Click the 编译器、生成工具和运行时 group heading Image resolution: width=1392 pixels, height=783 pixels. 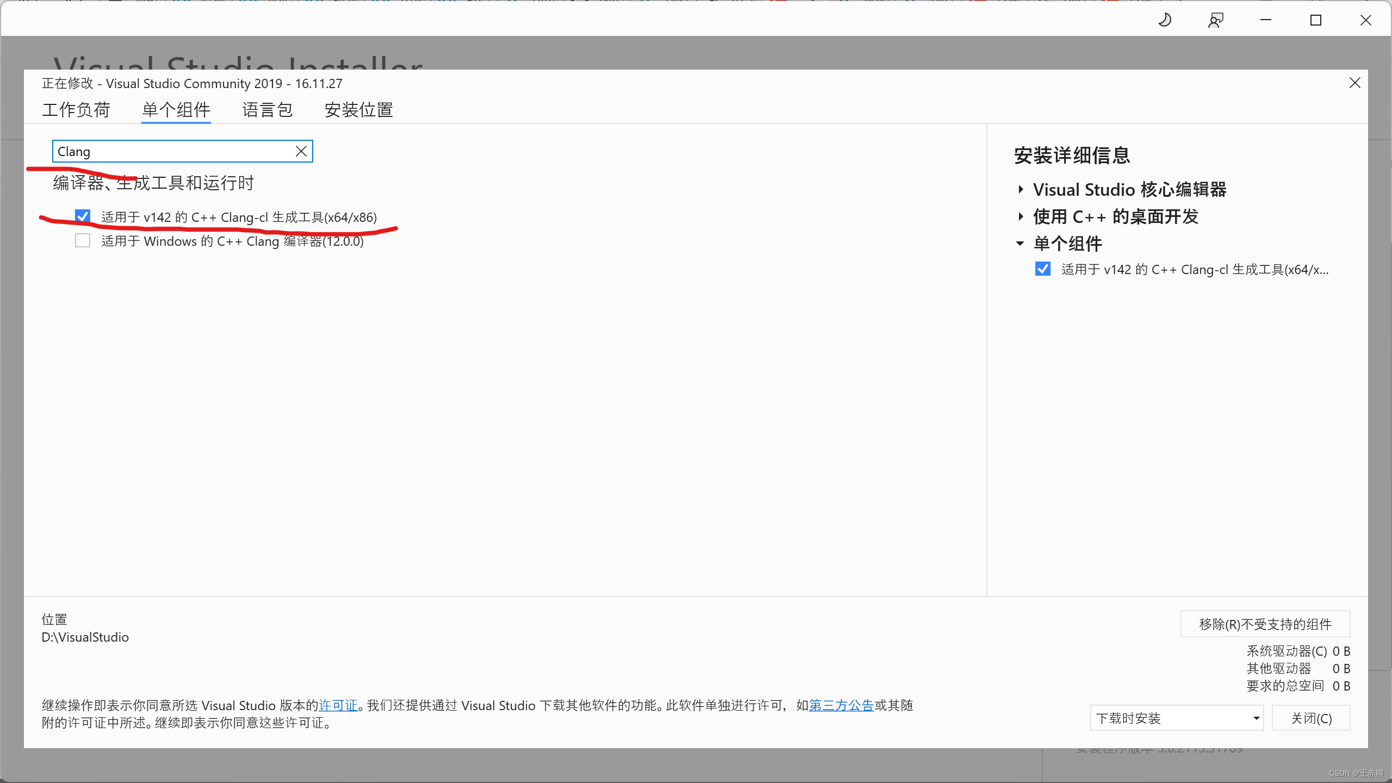[153, 183]
